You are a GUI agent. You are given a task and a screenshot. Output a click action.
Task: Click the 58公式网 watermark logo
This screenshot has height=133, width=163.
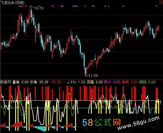[x=102, y=122]
